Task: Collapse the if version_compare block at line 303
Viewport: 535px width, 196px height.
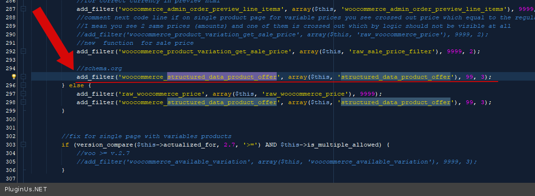Action: click(24, 145)
